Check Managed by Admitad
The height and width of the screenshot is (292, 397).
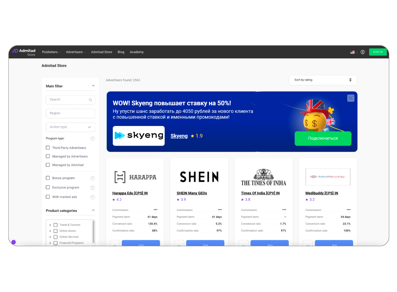(48, 165)
